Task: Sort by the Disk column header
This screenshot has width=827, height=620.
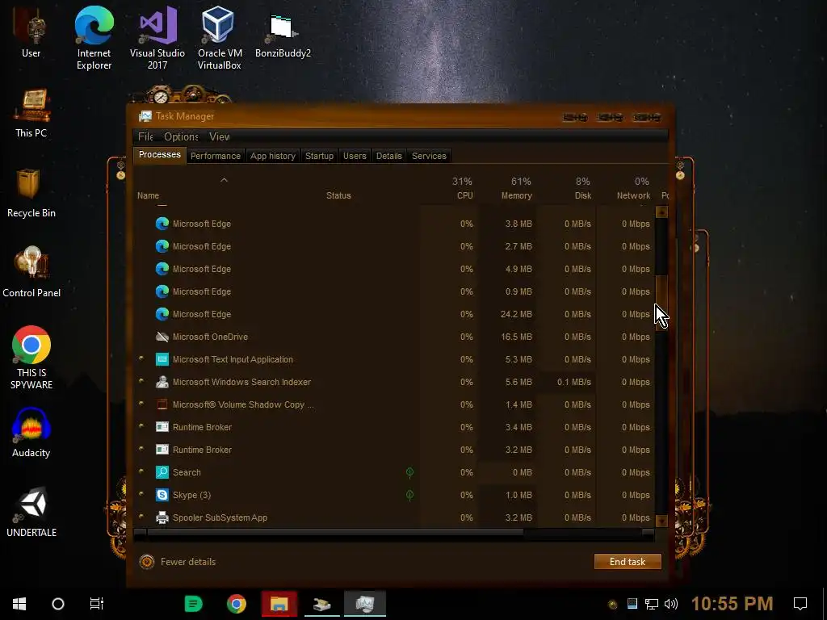Action: coord(583,195)
